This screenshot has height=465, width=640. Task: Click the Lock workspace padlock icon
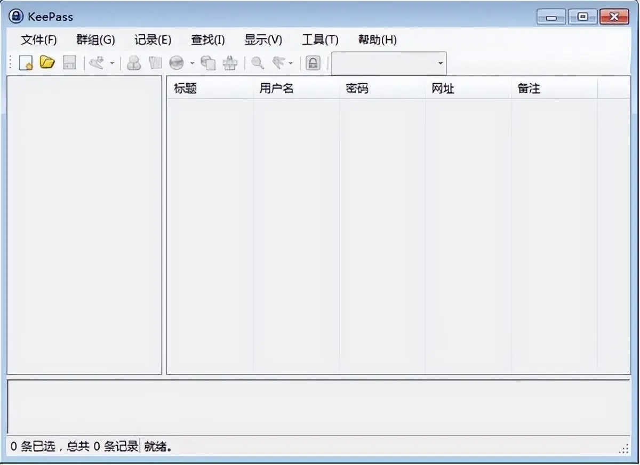click(x=313, y=63)
